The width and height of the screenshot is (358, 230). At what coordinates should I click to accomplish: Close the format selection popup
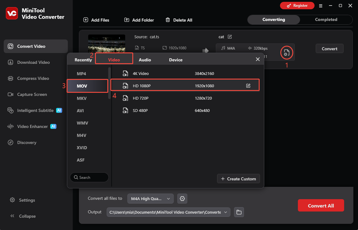point(258,59)
